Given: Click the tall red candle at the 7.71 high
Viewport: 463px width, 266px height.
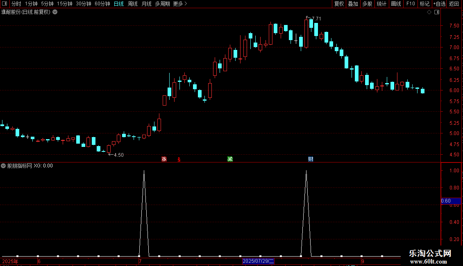Looking at the screenshot, I should 306,33.
